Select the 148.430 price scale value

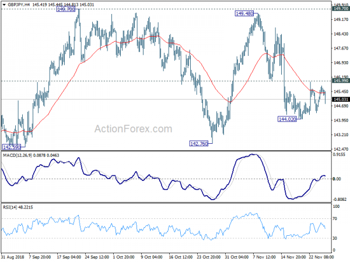(x=341, y=34)
